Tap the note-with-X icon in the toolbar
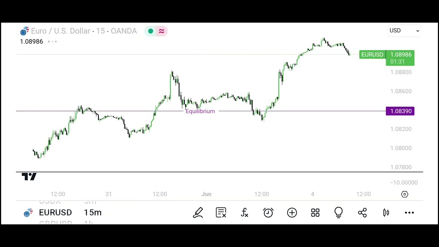This screenshot has height=247, width=439. click(x=221, y=213)
